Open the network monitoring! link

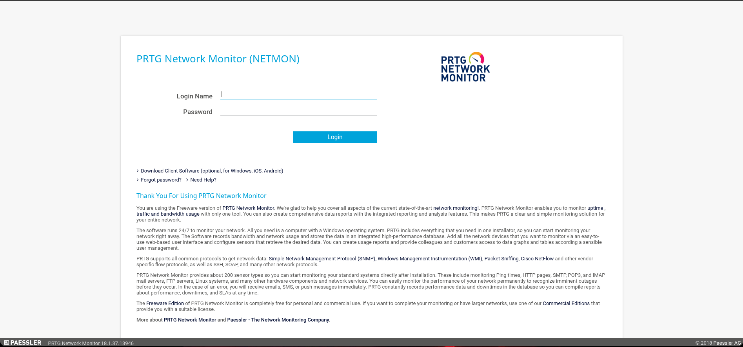pyautogui.click(x=456, y=208)
